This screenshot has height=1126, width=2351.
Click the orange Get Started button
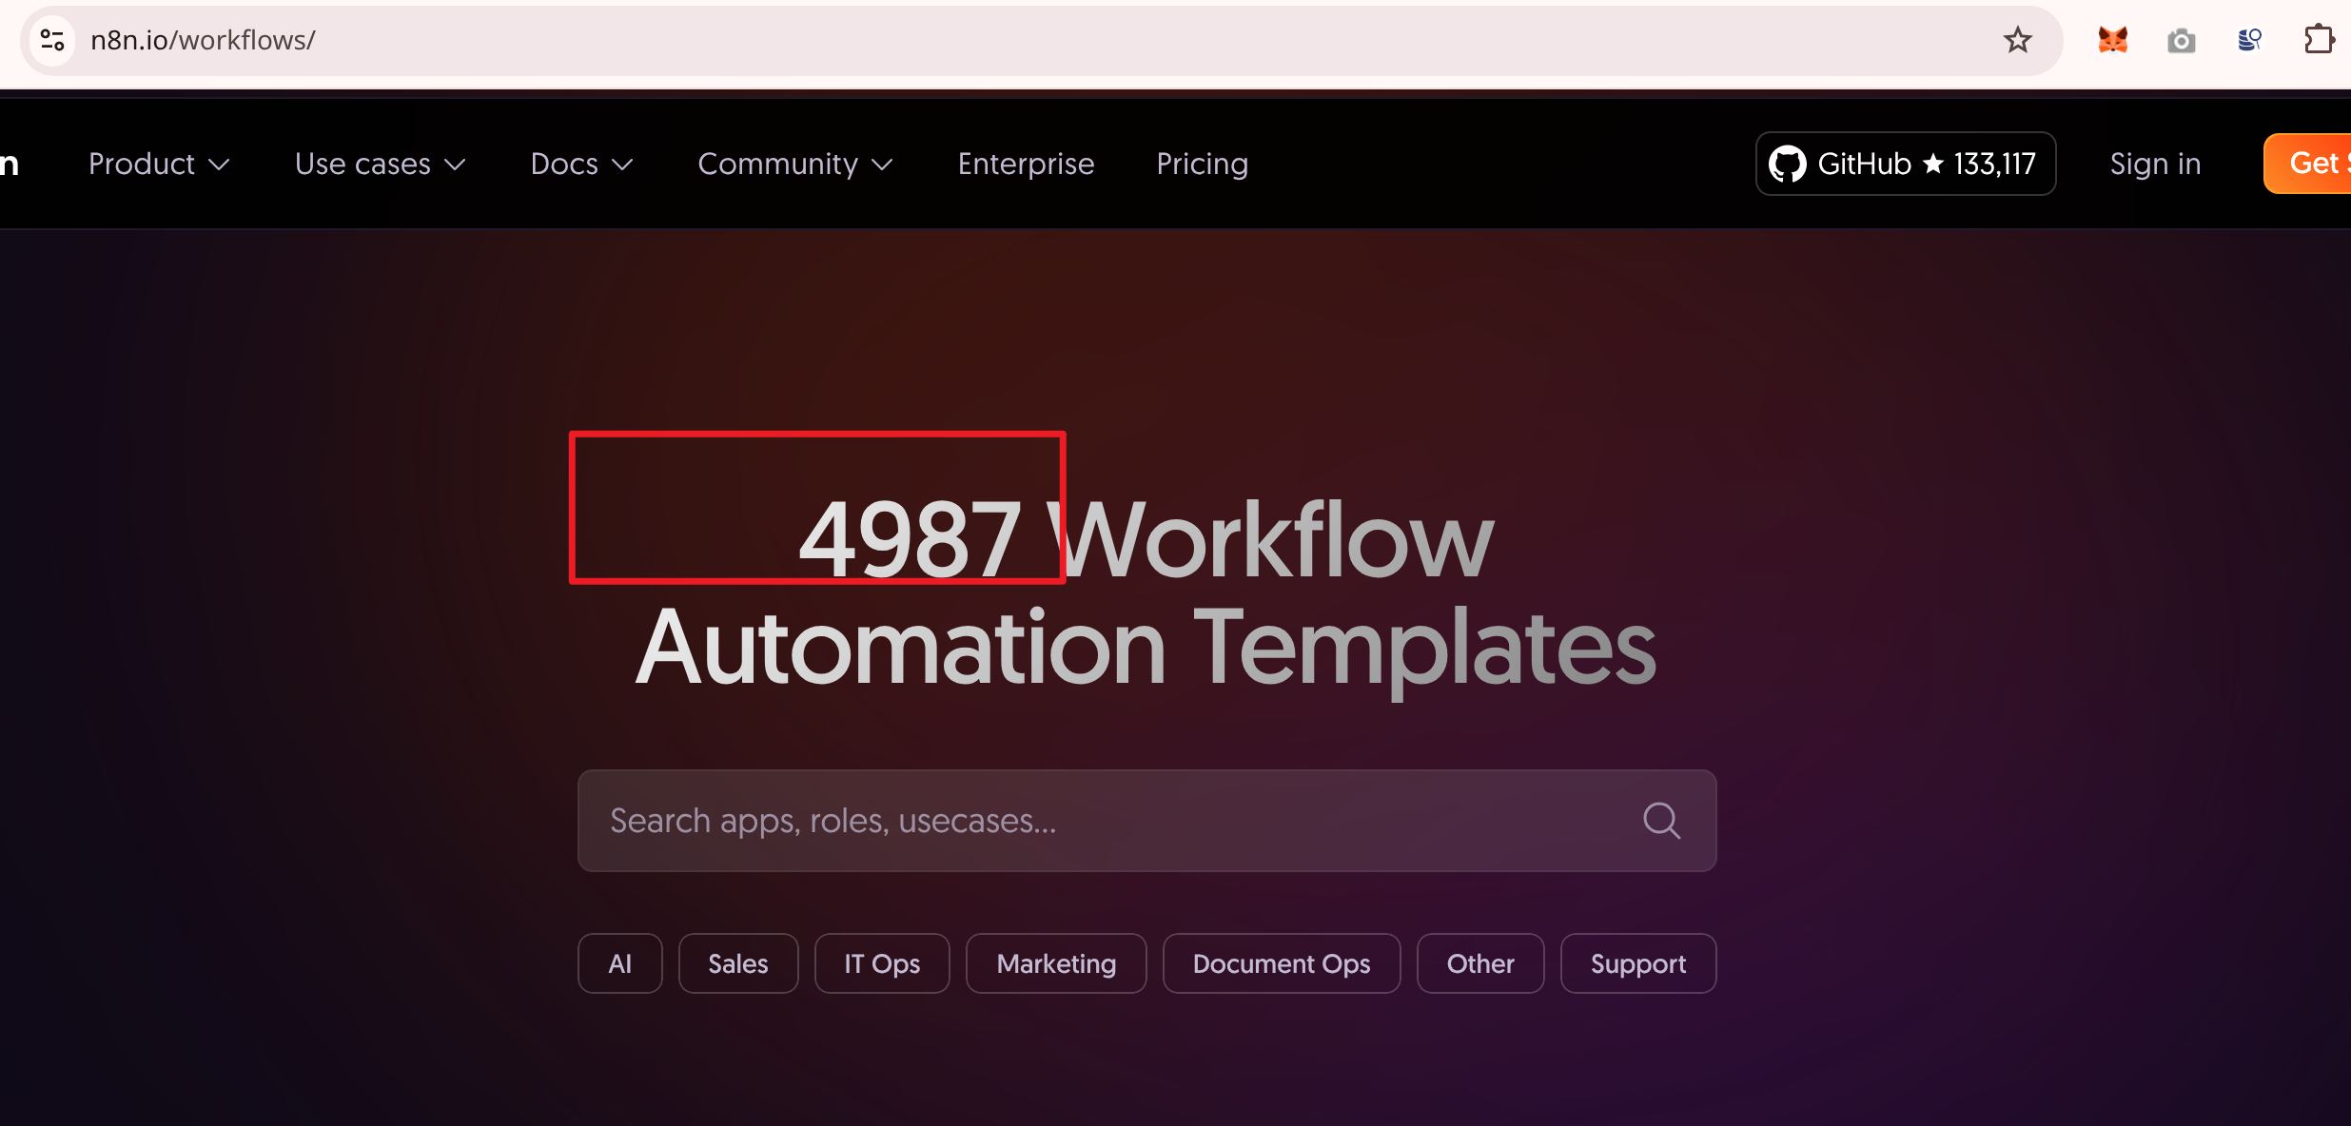click(2307, 164)
